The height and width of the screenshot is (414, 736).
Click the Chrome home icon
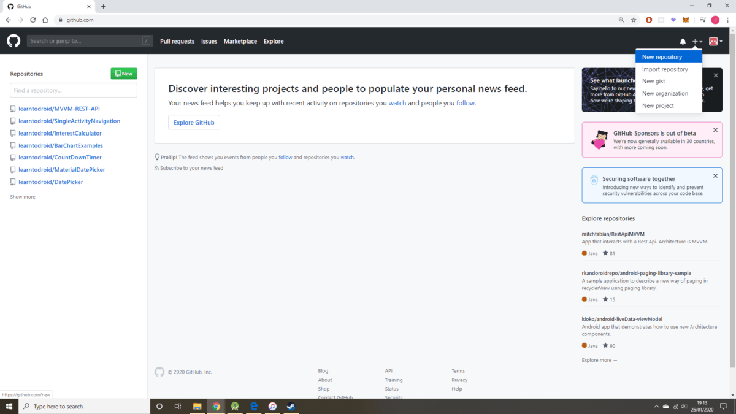[x=45, y=20]
